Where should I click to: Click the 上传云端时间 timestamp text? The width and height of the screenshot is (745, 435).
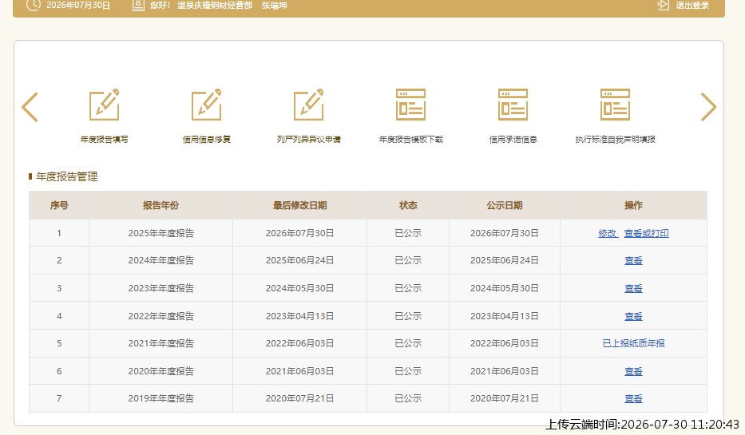pyautogui.click(x=642, y=425)
